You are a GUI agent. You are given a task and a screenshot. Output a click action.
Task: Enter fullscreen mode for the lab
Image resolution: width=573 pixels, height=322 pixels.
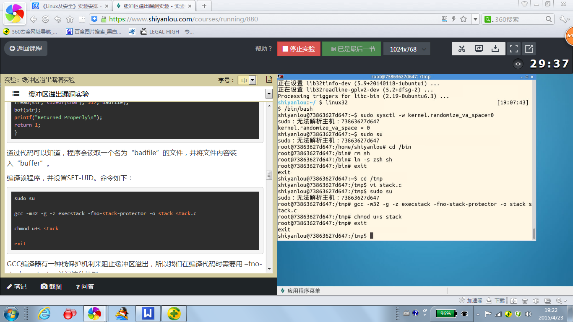[513, 49]
